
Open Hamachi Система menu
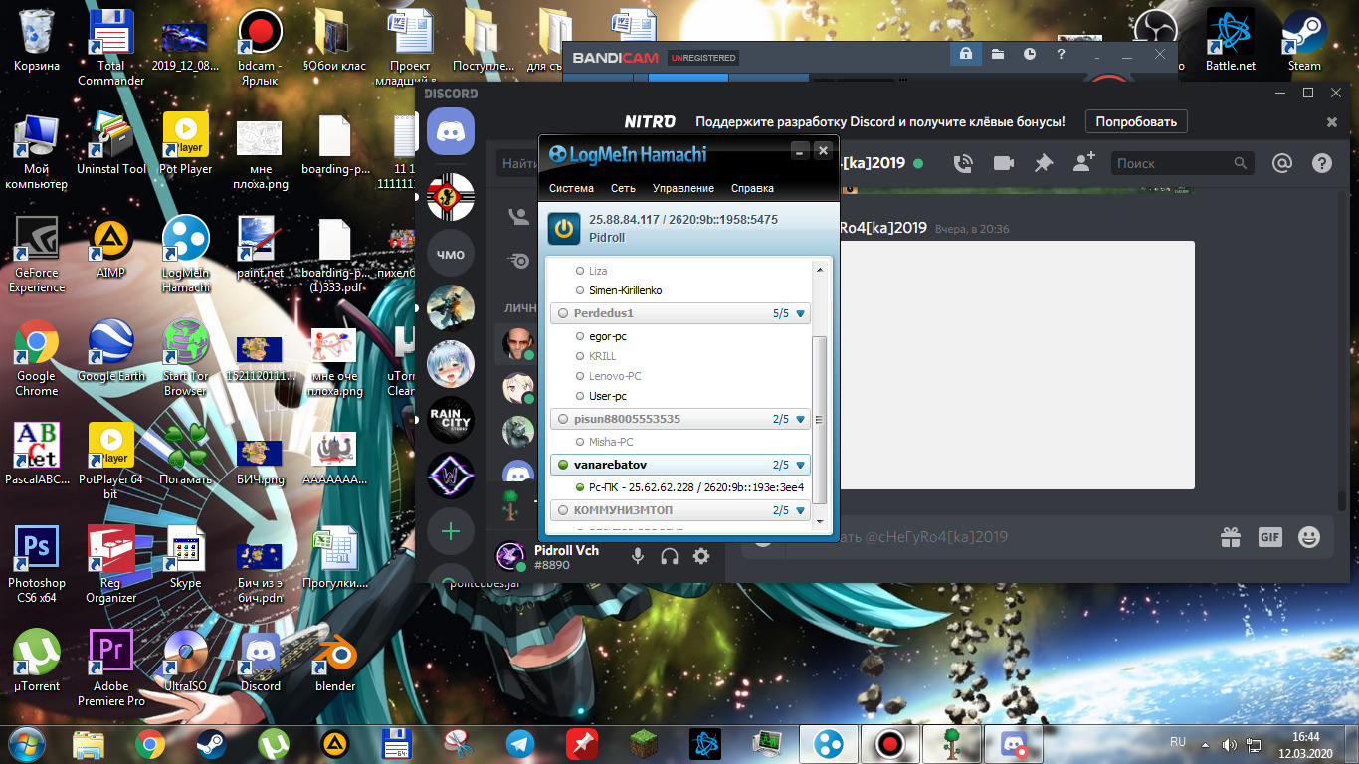click(x=571, y=188)
